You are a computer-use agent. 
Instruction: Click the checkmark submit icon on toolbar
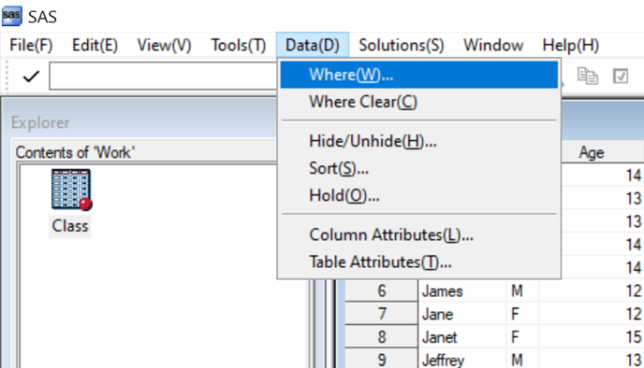pos(31,77)
